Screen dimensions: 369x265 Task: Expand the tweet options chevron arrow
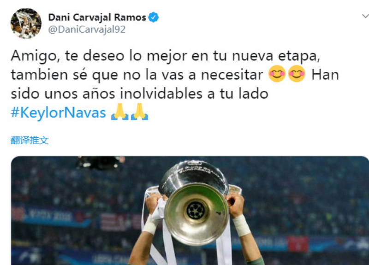[x=365, y=16]
